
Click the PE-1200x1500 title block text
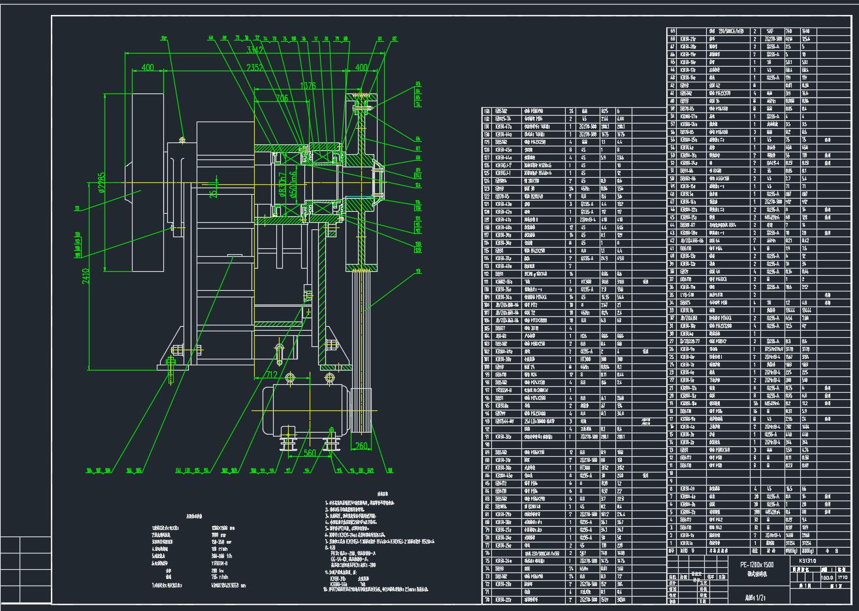pyautogui.click(x=755, y=564)
